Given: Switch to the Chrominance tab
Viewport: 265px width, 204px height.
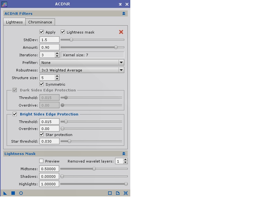Looking at the screenshot, I should coord(40,22).
